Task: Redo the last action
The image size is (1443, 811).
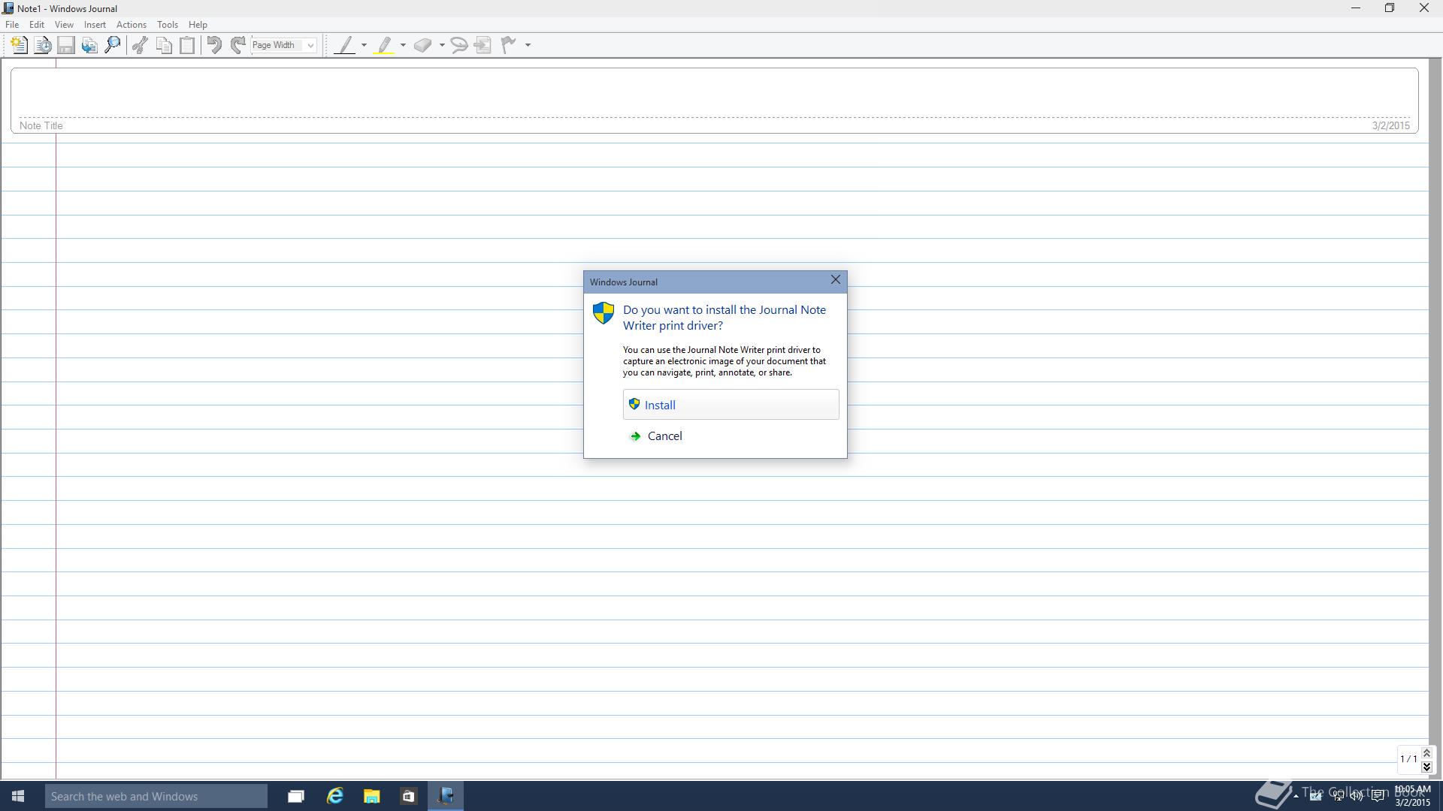Action: [237, 45]
